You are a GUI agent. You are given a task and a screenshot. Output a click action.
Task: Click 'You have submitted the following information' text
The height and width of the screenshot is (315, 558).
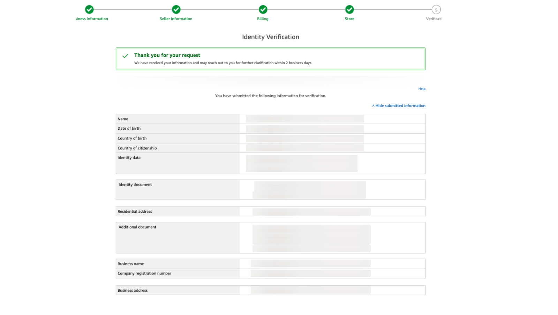tap(271, 96)
